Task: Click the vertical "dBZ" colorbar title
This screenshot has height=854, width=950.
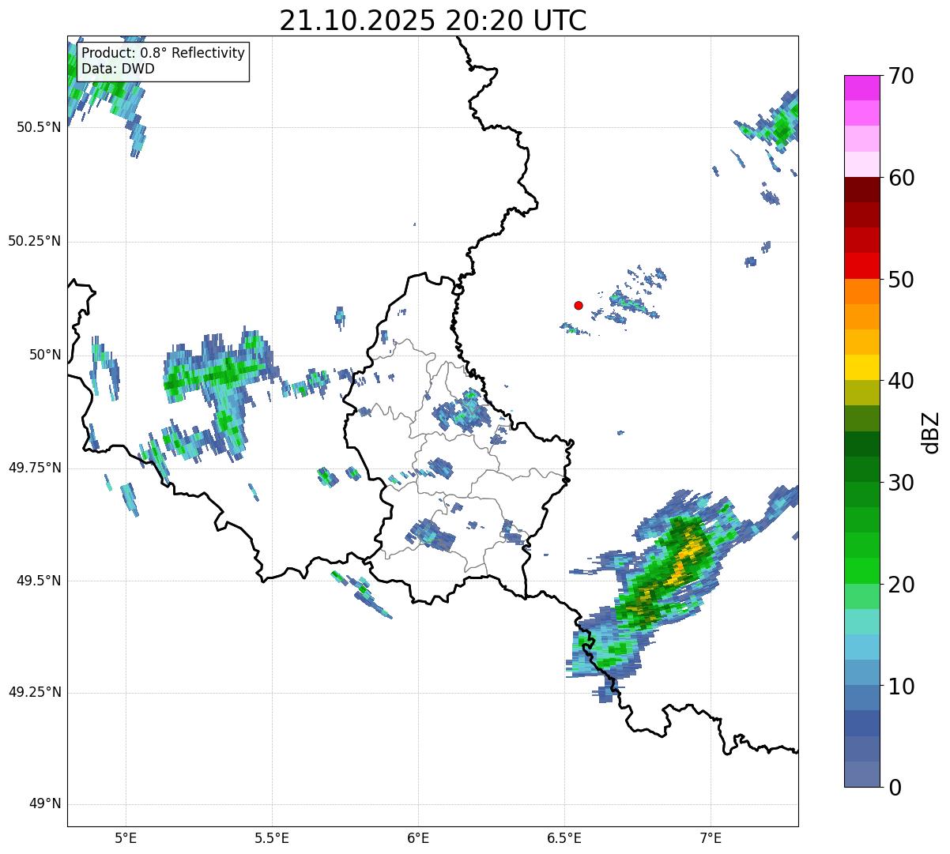Action: (x=930, y=432)
